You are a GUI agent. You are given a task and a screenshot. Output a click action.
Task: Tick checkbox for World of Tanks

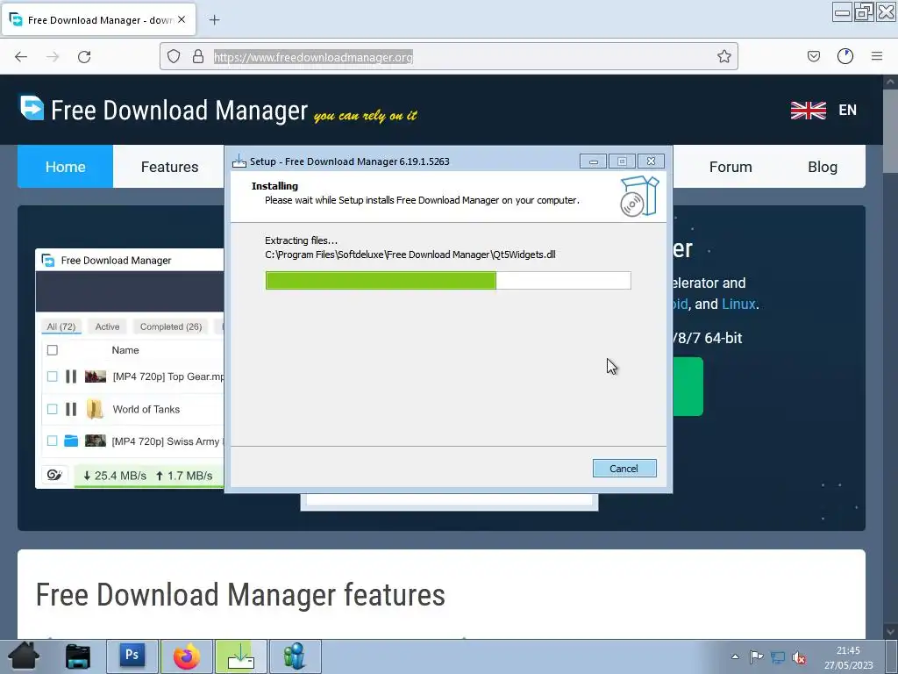tap(52, 409)
